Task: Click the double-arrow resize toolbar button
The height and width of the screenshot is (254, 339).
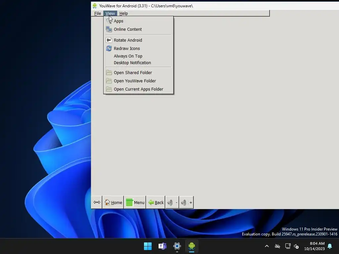Action: pyautogui.click(x=97, y=202)
